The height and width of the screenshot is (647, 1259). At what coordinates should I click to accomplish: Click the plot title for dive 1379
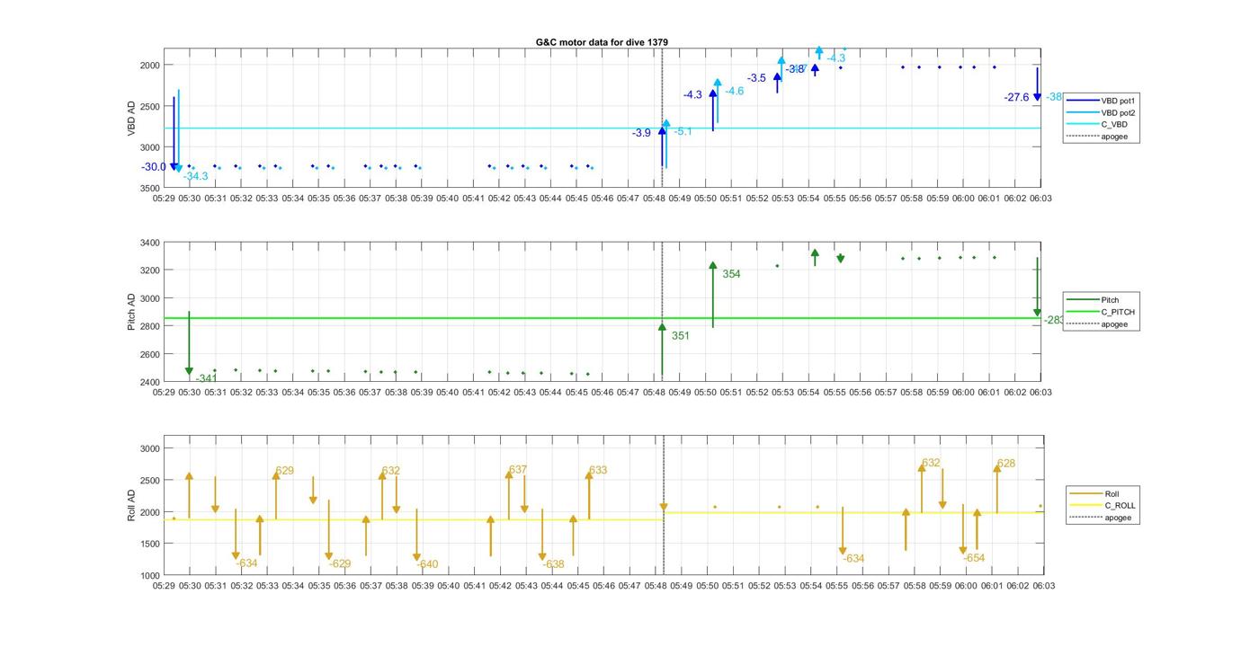pos(602,42)
